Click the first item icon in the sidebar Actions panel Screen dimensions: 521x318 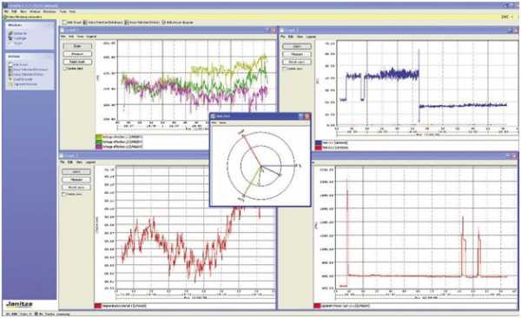10,64
